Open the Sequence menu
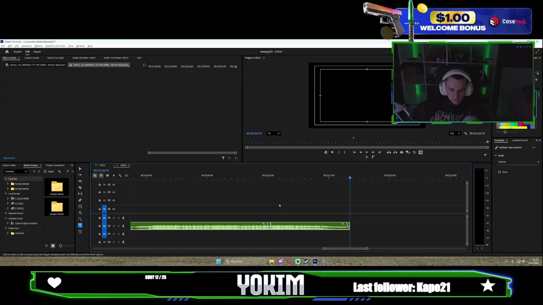 (27, 46)
